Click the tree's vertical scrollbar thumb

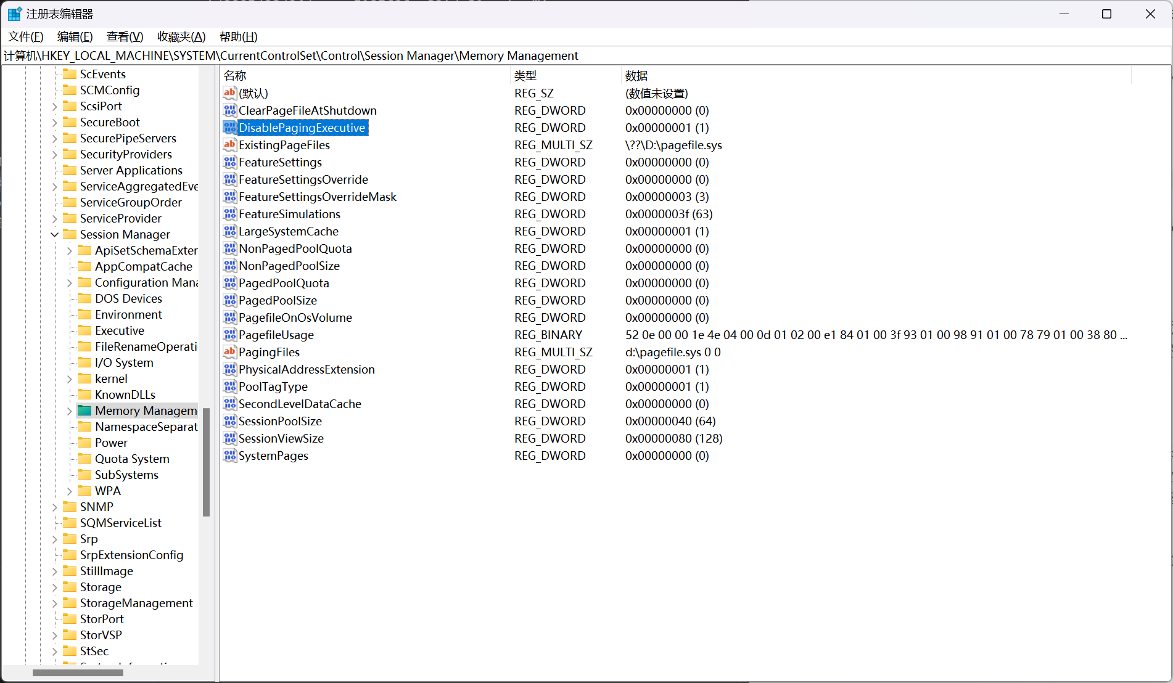tap(207, 462)
